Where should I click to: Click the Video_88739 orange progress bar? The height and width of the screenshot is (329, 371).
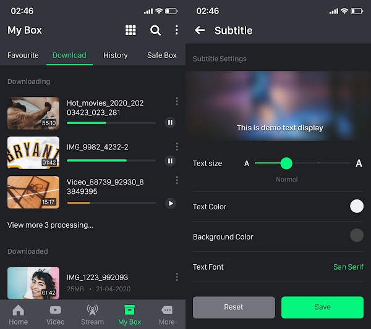(111, 203)
